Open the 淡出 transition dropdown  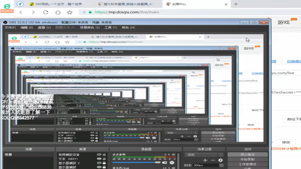pyautogui.click(x=204, y=155)
